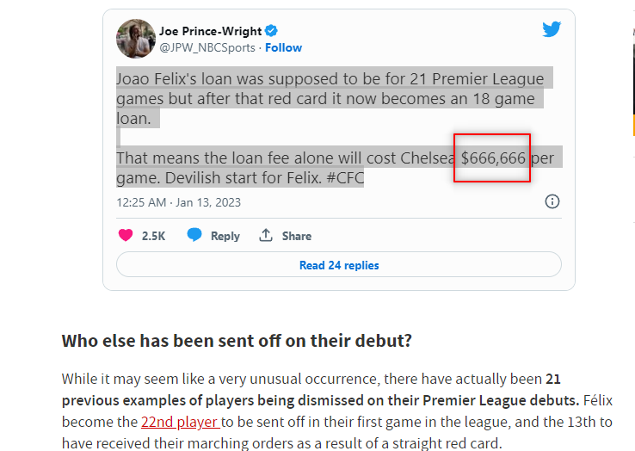Open the tweet info circle icon
635x451 pixels.
pos(552,201)
